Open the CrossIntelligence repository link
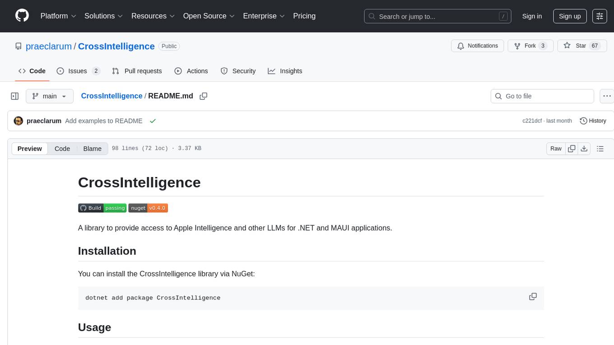Viewport: 614px width, 345px height. (x=116, y=46)
